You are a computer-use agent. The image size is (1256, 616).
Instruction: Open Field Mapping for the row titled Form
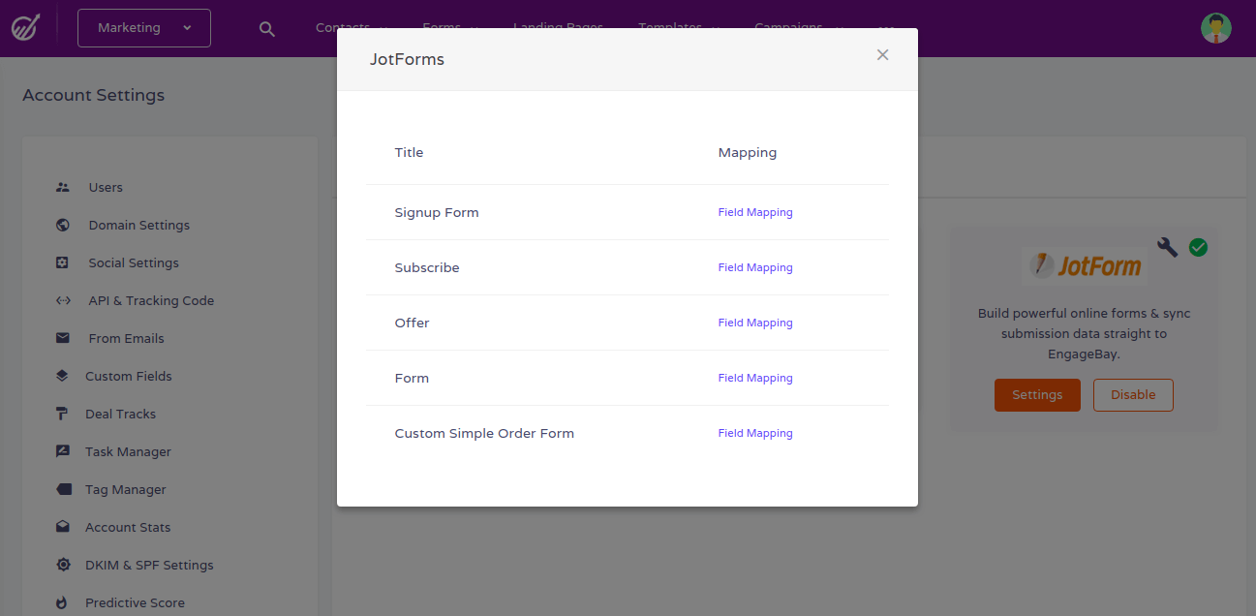755,378
